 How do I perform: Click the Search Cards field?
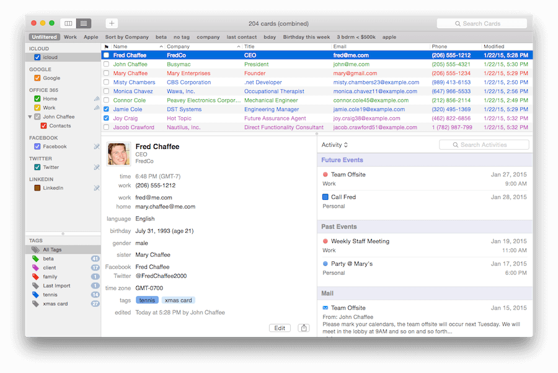pyautogui.click(x=484, y=24)
